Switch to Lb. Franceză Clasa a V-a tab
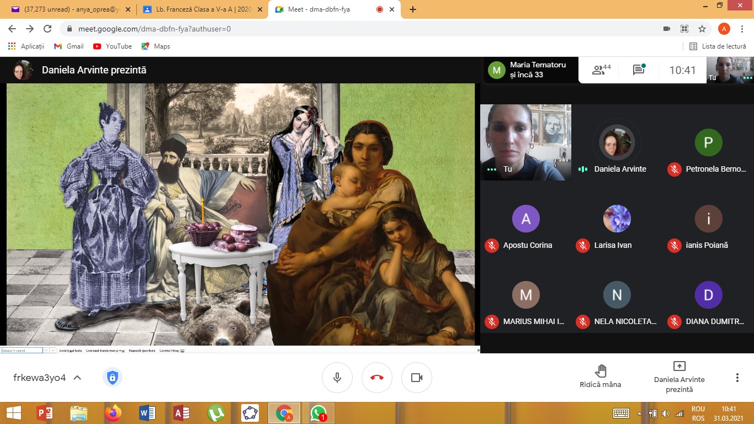 point(201,9)
